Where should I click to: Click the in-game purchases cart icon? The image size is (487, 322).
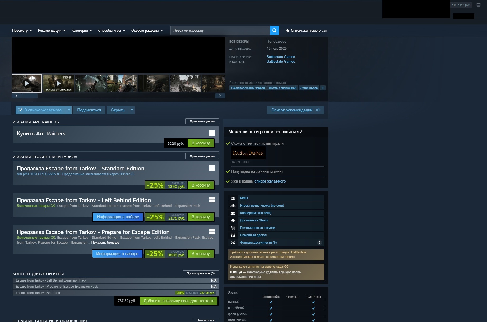[233, 228]
